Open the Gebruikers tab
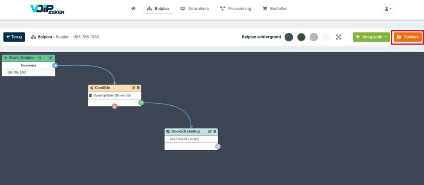Viewport: 424px width, 185px height. [x=194, y=9]
